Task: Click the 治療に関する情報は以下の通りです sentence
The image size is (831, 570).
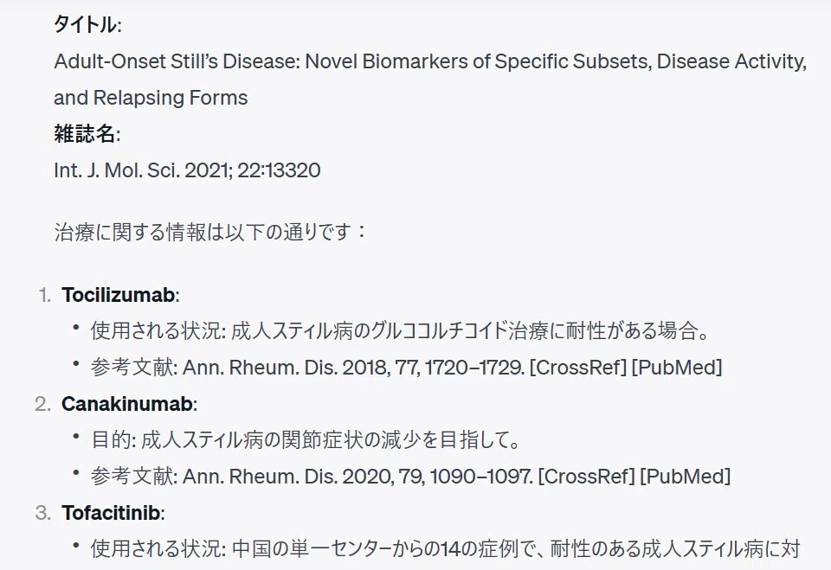Action: (209, 233)
